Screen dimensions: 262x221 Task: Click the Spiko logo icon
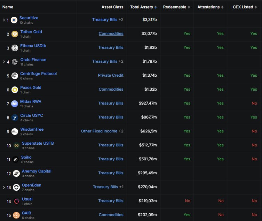coord(16,160)
